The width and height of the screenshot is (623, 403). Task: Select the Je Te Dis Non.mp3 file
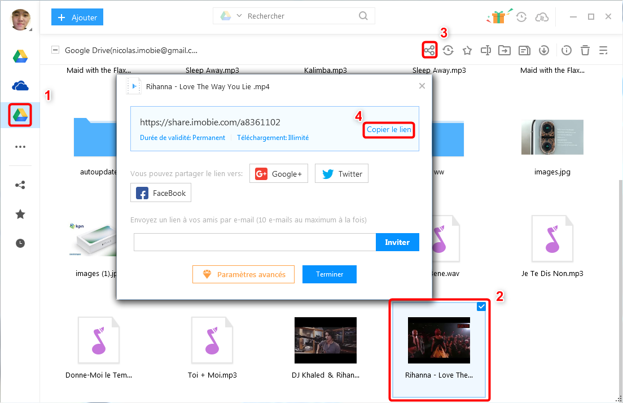click(552, 238)
